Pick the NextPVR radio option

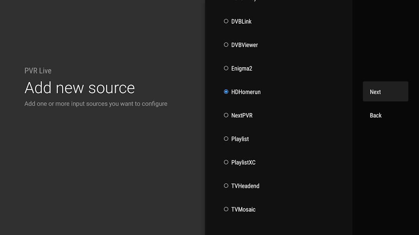pyautogui.click(x=226, y=115)
